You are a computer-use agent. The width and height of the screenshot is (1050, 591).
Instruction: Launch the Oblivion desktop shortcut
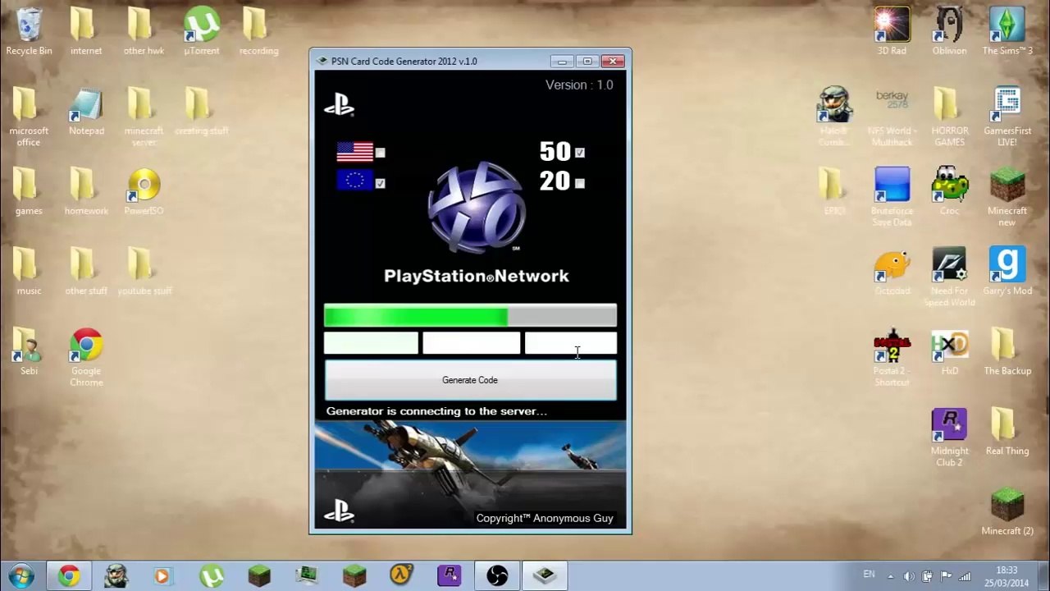click(x=949, y=32)
